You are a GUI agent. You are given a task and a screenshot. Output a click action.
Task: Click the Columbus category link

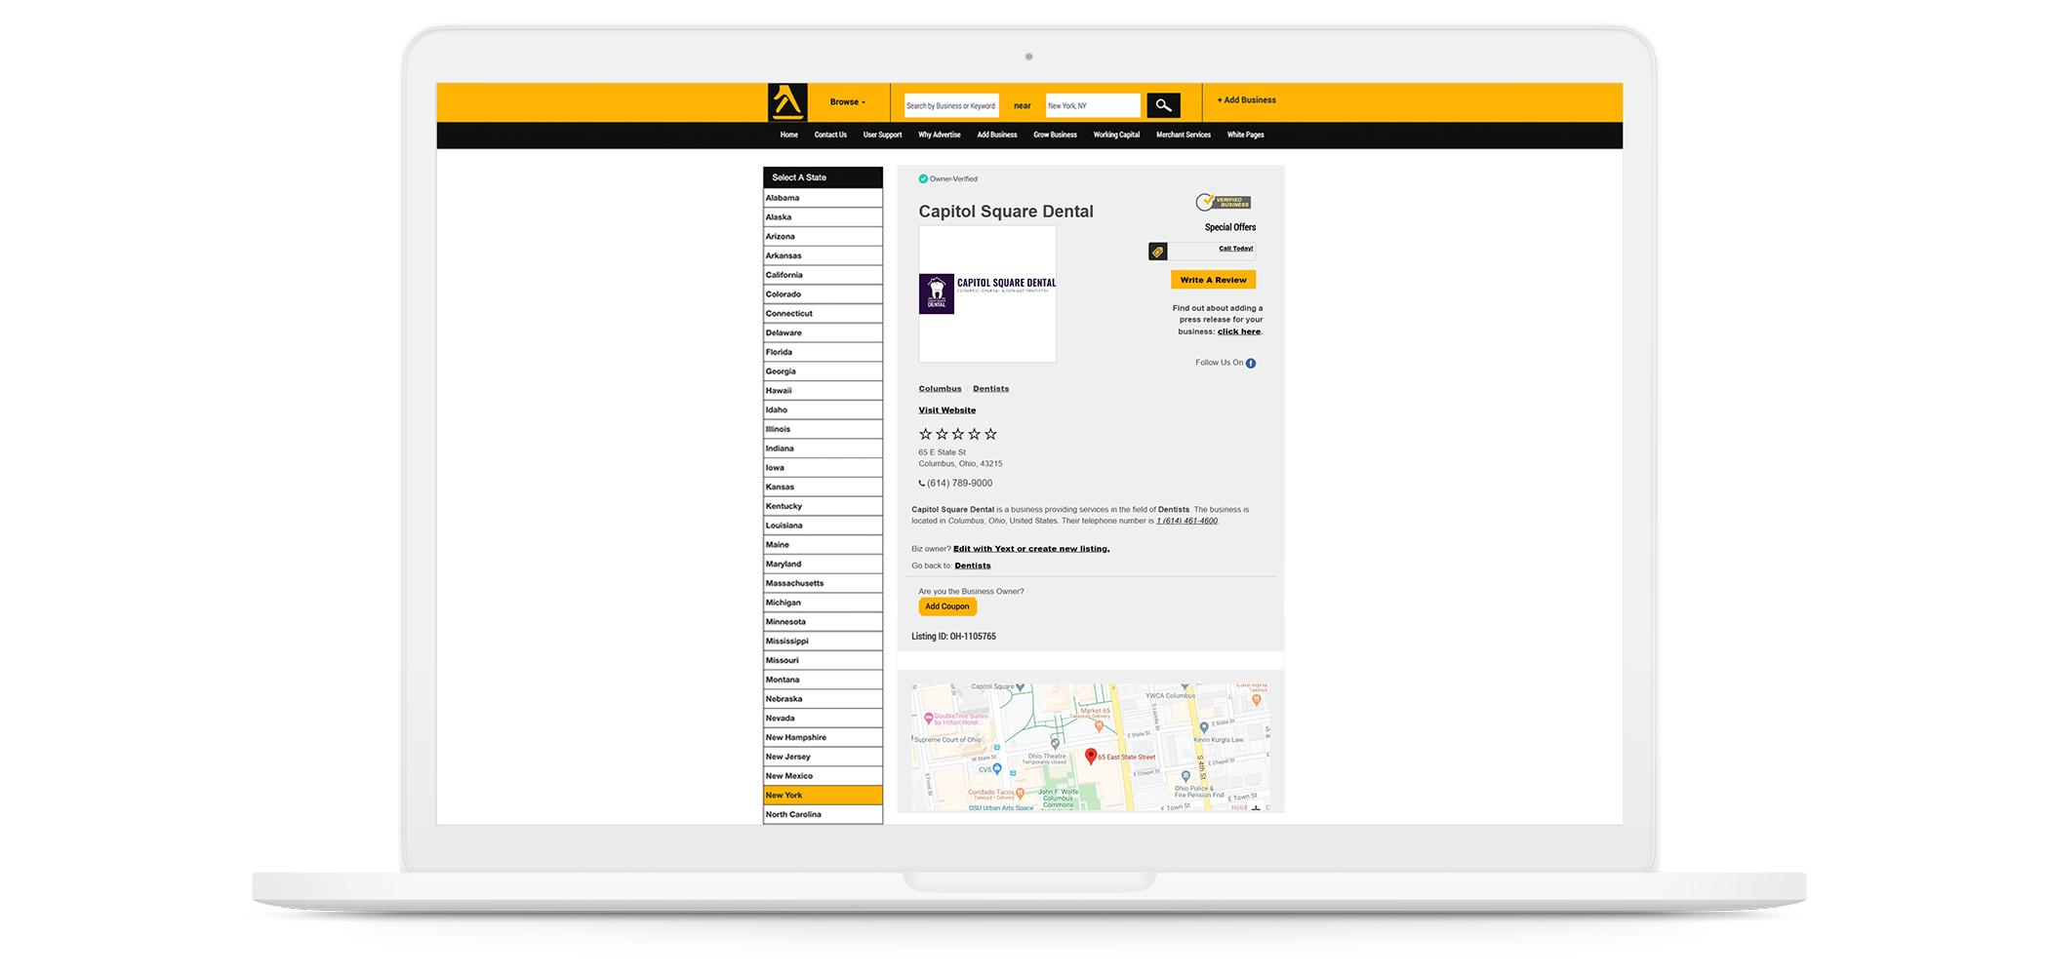click(940, 389)
